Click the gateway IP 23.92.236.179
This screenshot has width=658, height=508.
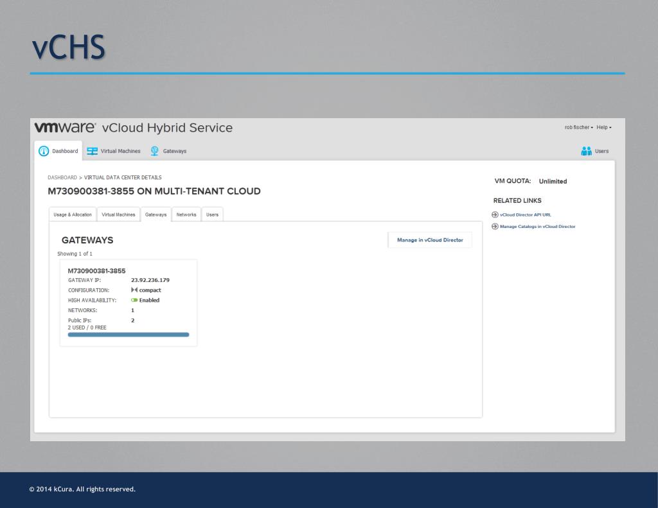tap(150, 280)
